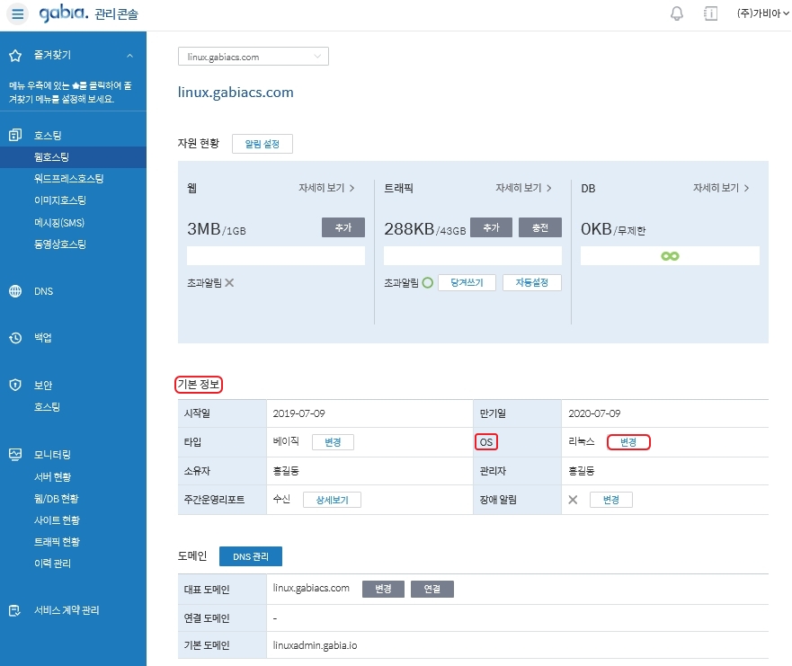Click the linux.gabiacs.com page heading
The height and width of the screenshot is (666, 792).
pyautogui.click(x=236, y=93)
